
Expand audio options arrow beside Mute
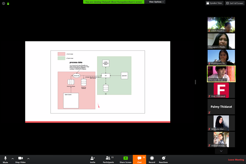pos(13,158)
